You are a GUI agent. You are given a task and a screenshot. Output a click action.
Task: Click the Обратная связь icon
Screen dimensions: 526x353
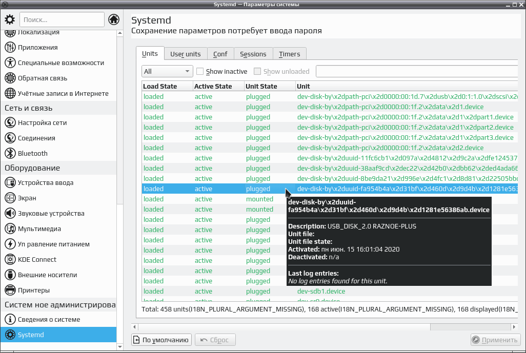pyautogui.click(x=10, y=78)
